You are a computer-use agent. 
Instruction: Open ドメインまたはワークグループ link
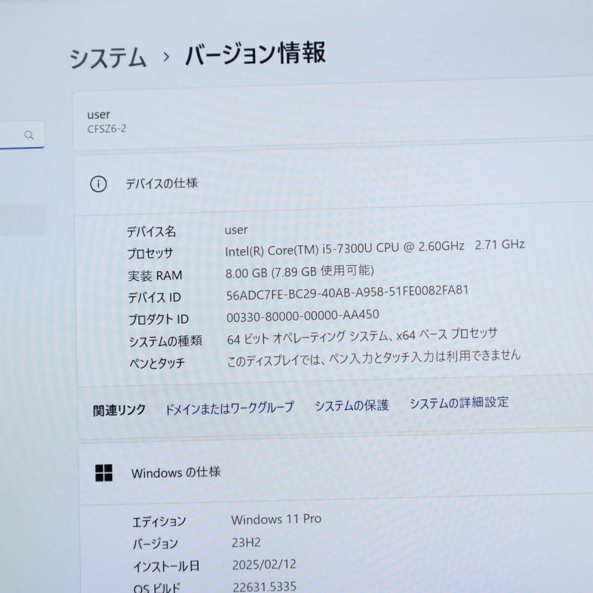coord(229,408)
